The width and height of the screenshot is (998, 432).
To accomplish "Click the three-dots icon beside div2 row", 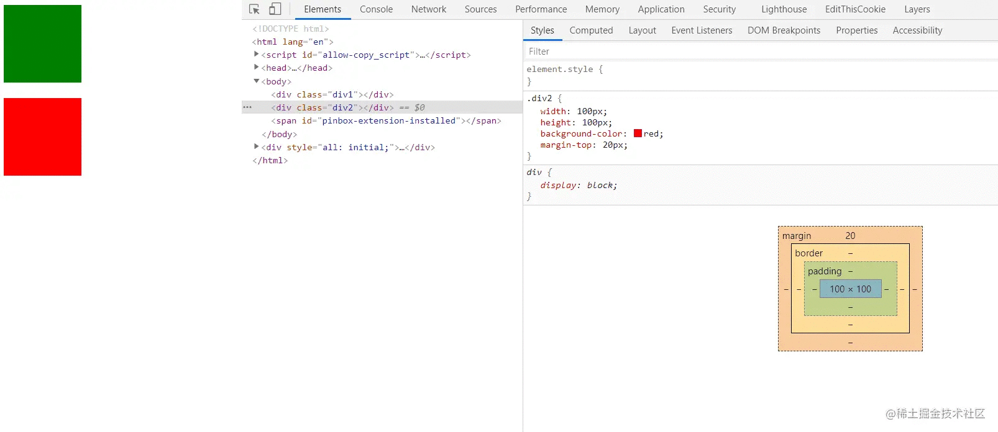I will pos(247,107).
